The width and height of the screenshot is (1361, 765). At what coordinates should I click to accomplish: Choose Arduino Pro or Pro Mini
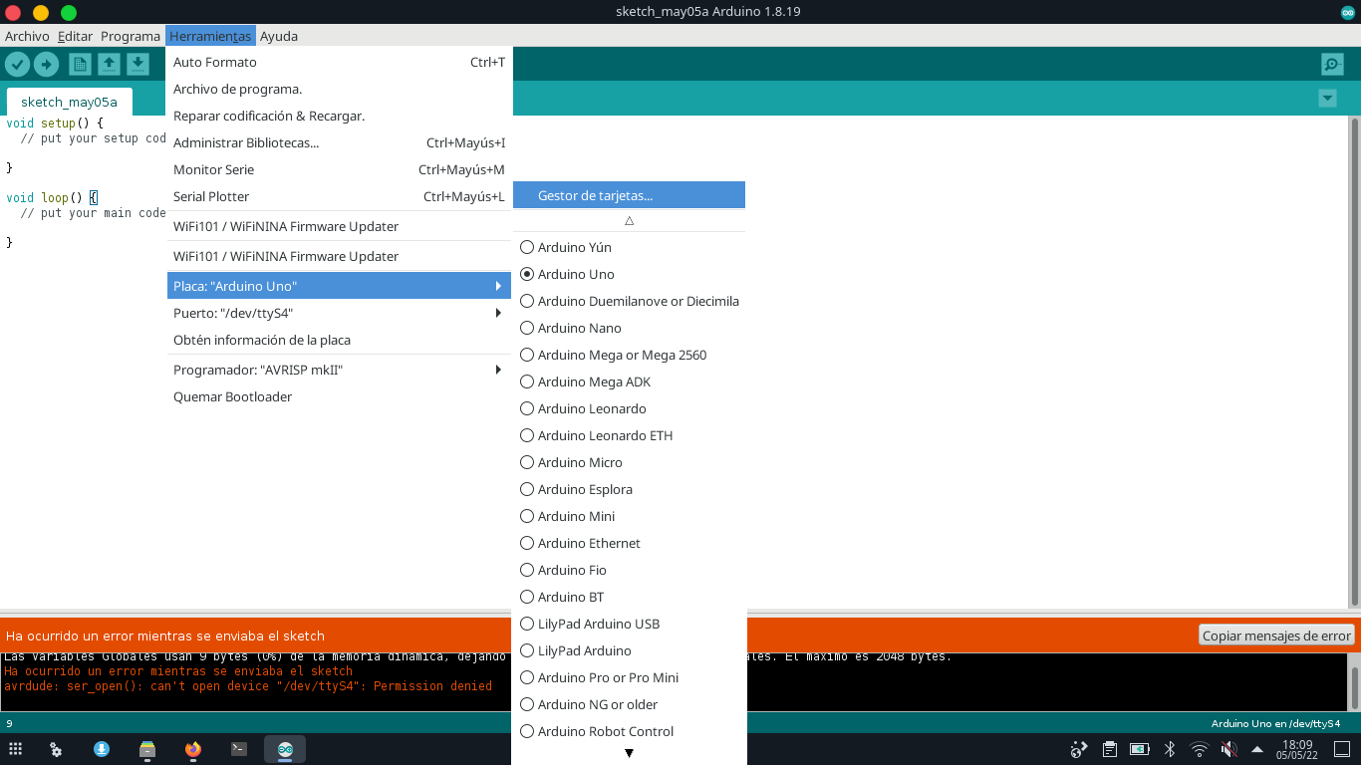coord(629,677)
